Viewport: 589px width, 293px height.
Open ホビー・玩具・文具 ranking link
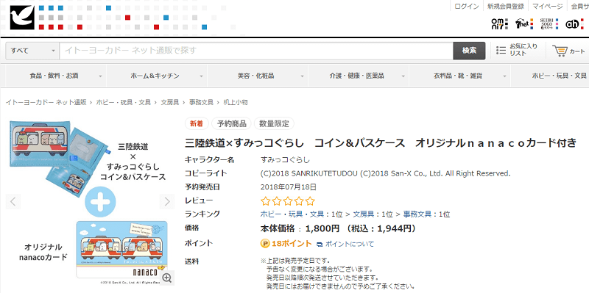(x=292, y=214)
